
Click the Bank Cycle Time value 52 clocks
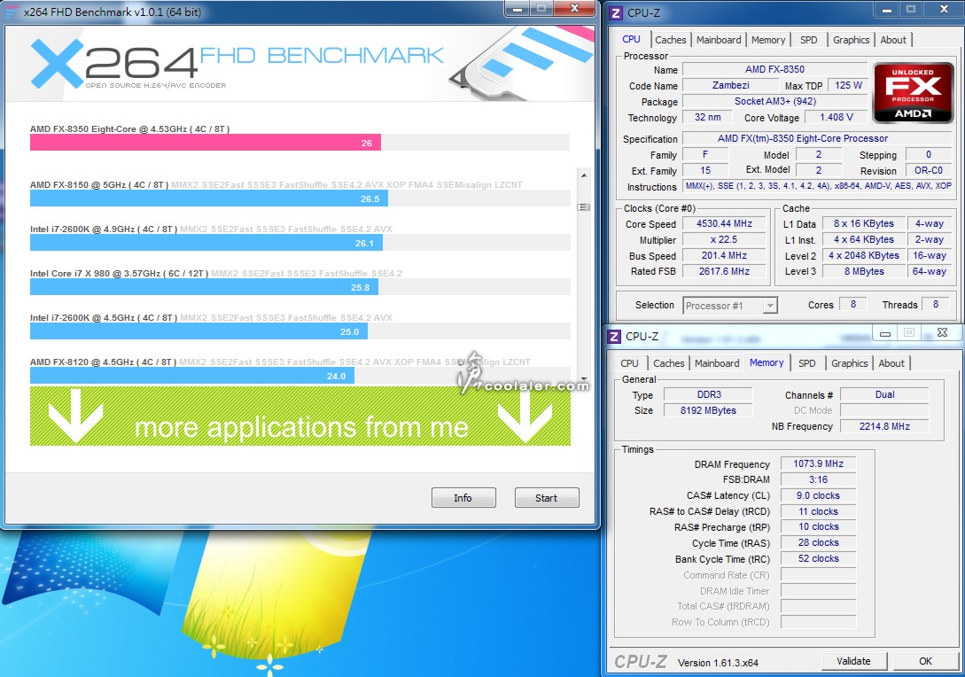click(818, 559)
